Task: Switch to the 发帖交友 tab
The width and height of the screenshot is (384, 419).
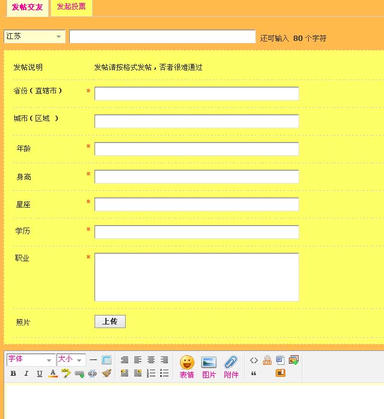Action: coord(27,7)
